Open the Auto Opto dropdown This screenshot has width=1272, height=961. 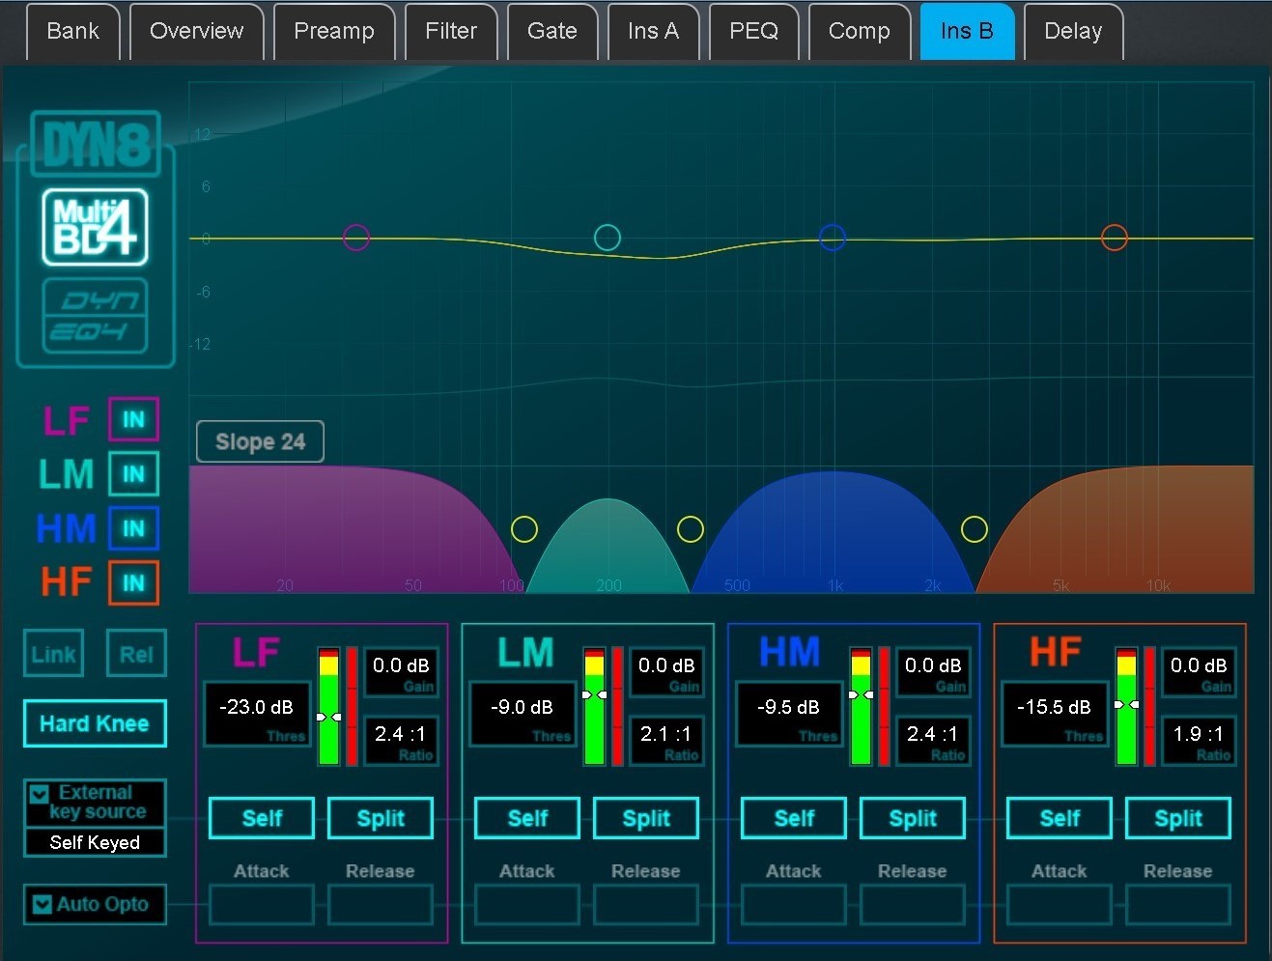pos(95,904)
